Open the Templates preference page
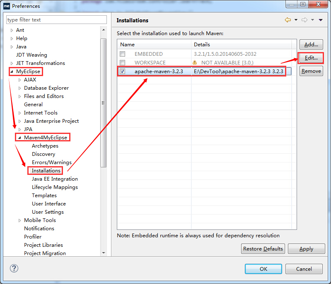Viewport: 331px width, 284px height. [44, 196]
